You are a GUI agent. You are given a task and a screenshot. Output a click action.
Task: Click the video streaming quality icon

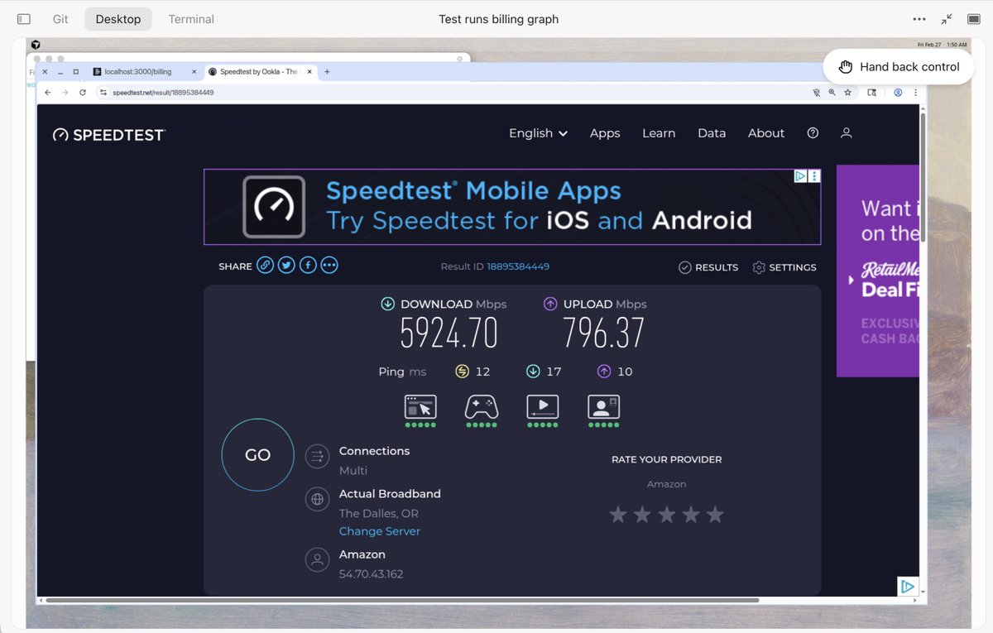click(543, 407)
